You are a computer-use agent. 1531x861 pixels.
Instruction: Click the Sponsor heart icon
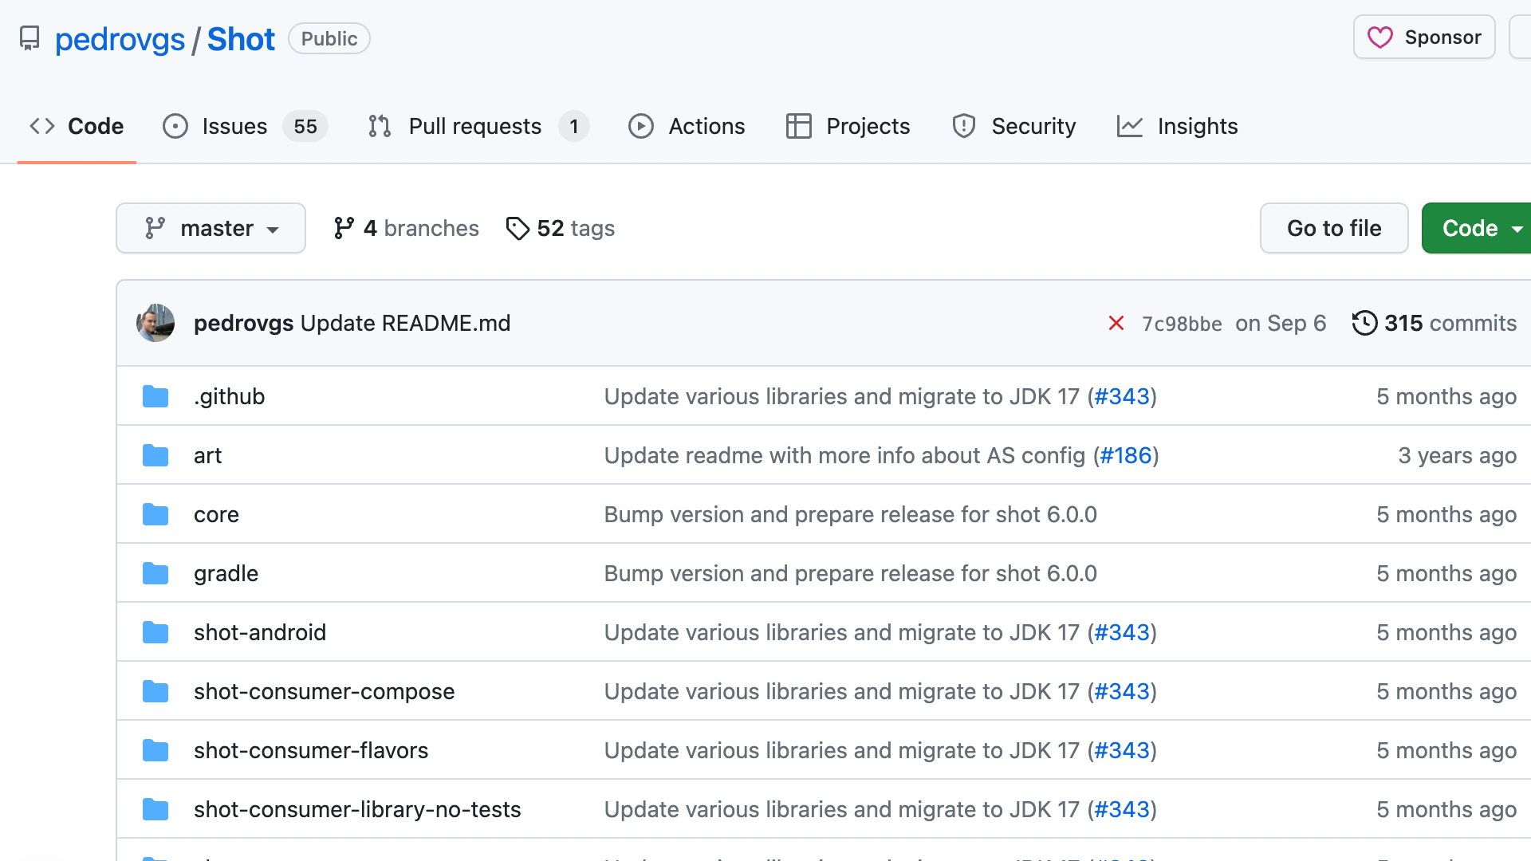click(1379, 37)
